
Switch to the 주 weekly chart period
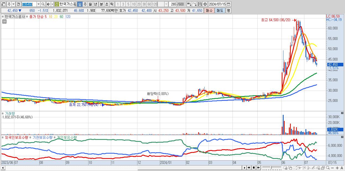[85, 4]
